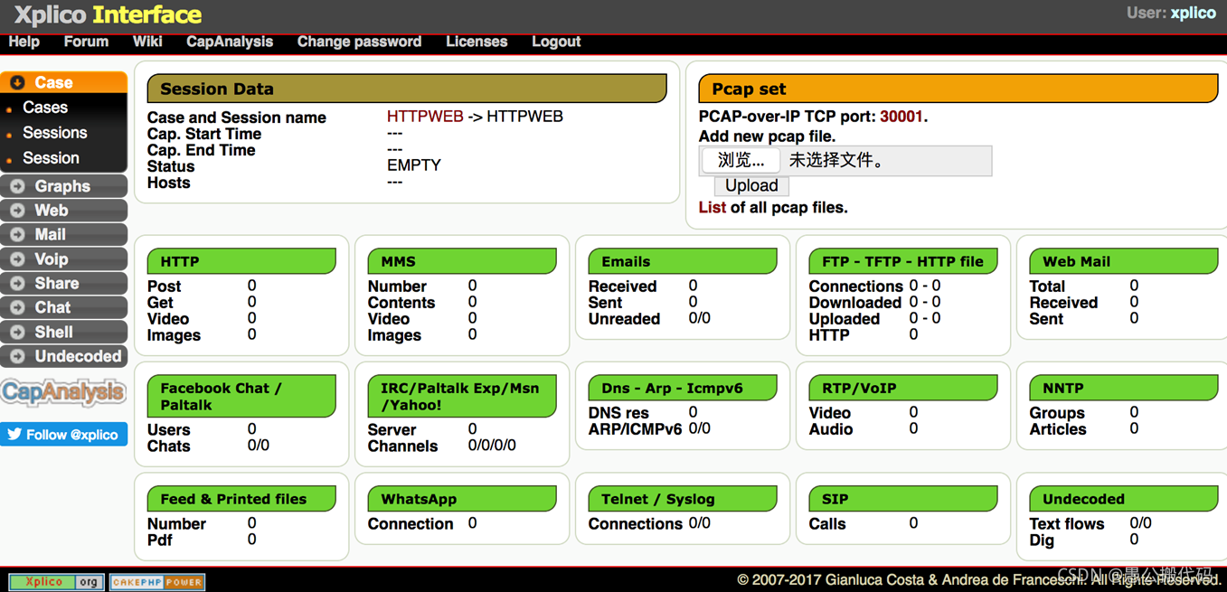This screenshot has height=592, width=1227.
Task: Go to Sessions in sidebar
Action: 55,133
